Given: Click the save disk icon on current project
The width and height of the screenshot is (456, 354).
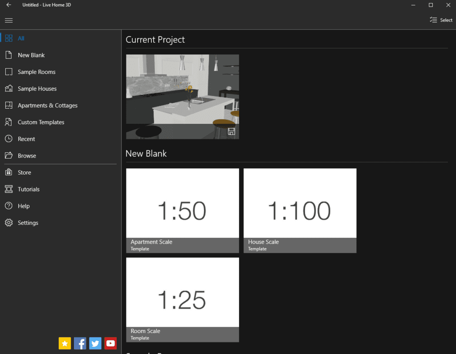Looking at the screenshot, I should pyautogui.click(x=231, y=131).
